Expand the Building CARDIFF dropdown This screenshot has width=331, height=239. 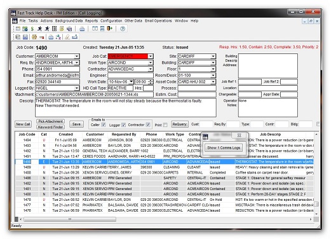pos(213,62)
